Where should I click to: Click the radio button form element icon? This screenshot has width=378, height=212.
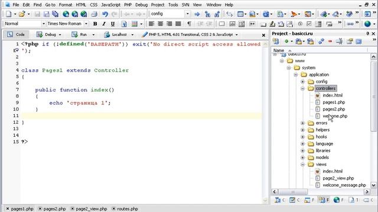coord(300,24)
